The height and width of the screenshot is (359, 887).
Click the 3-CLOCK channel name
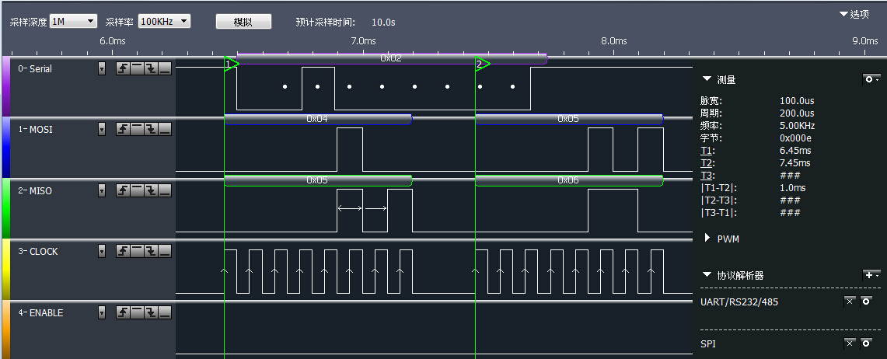tap(38, 251)
